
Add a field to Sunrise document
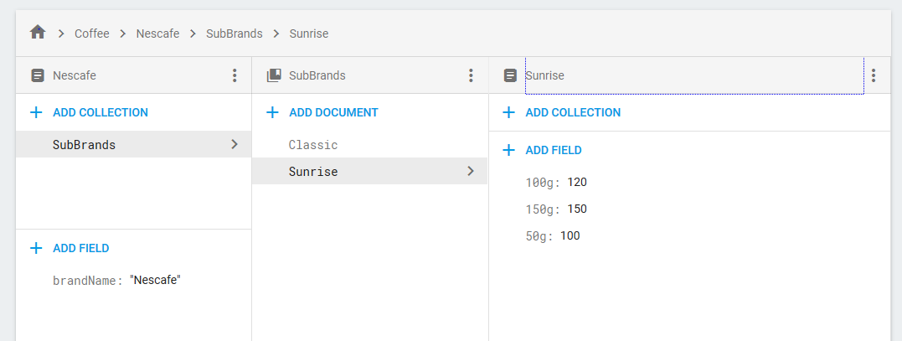click(x=553, y=150)
